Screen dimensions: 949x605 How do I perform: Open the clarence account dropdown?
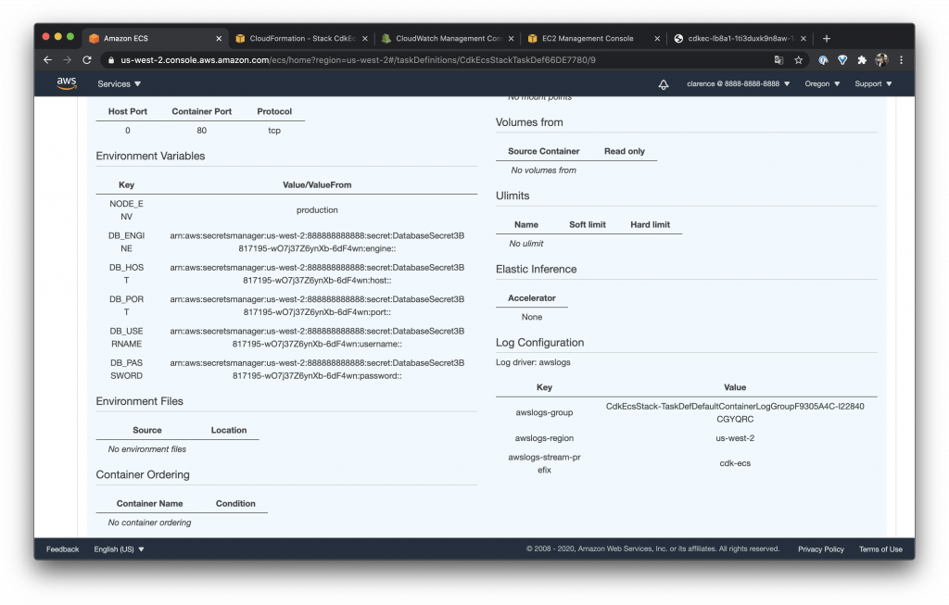[738, 83]
